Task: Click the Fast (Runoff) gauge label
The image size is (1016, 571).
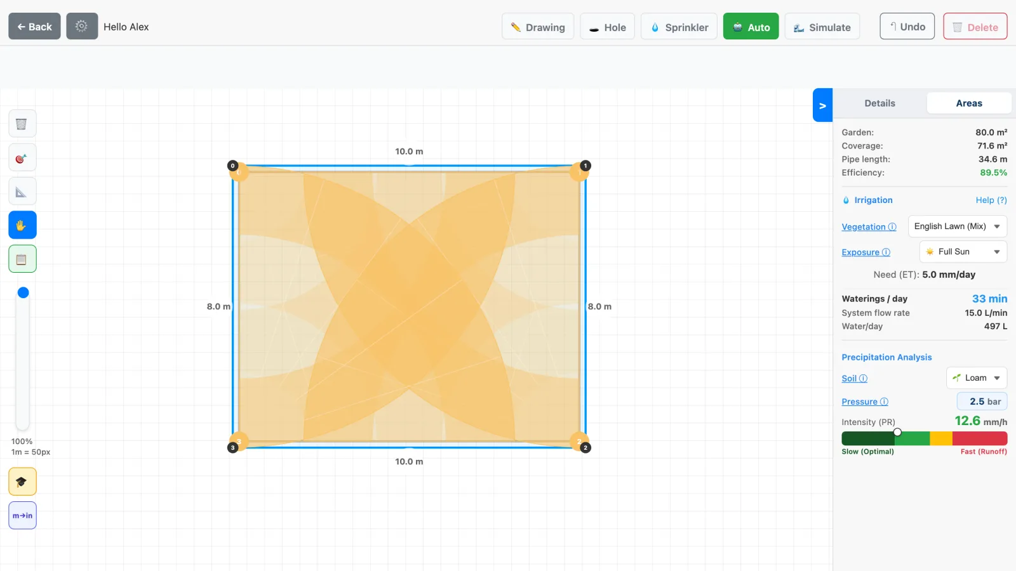Action: tap(984, 452)
